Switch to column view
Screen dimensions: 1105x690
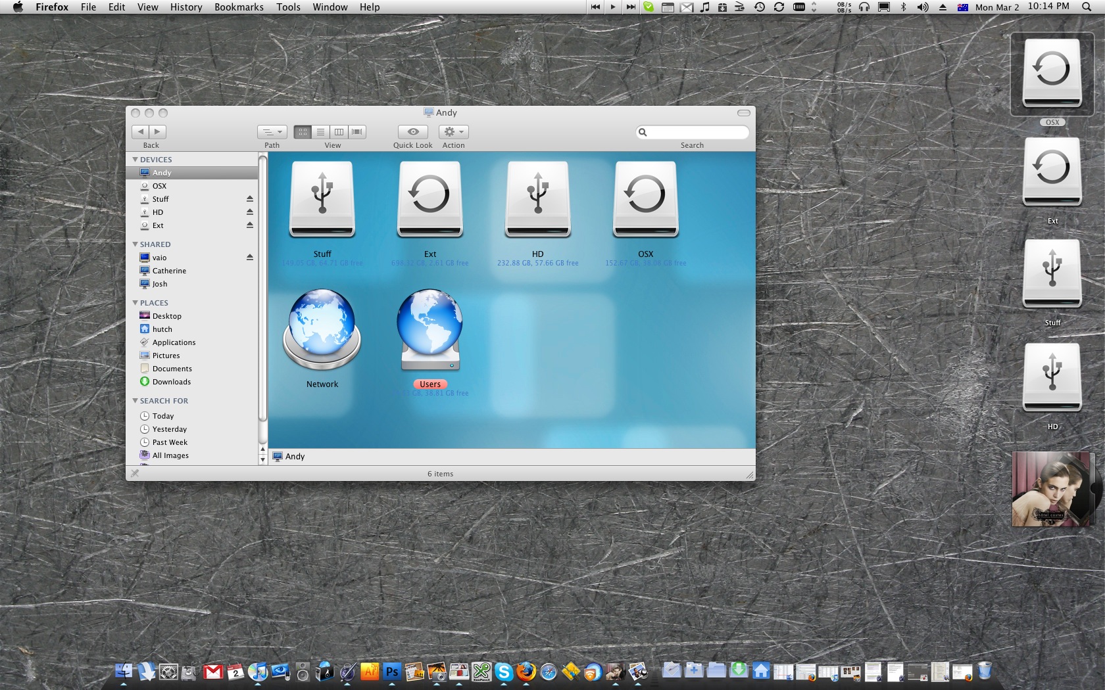[339, 131]
